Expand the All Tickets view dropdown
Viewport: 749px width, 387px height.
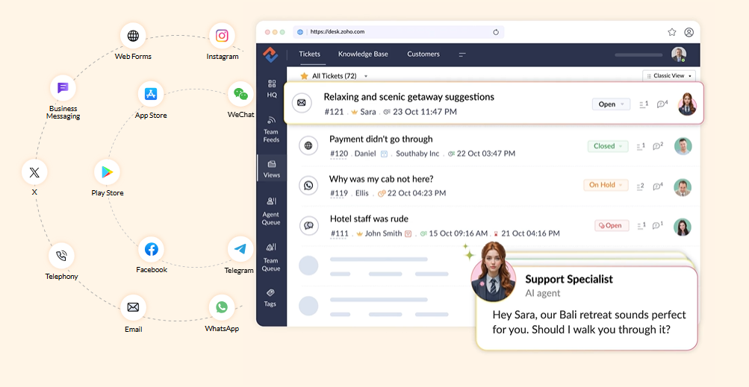(x=366, y=76)
